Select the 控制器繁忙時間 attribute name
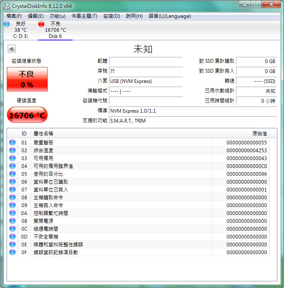 pos(51,213)
